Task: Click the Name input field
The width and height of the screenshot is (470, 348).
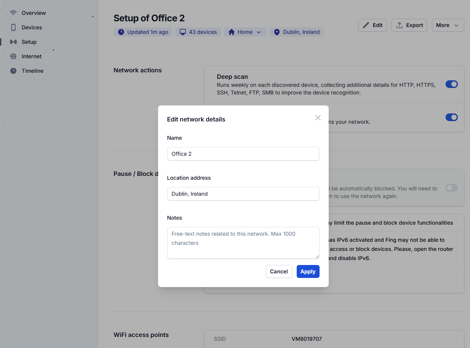Action: (x=243, y=154)
